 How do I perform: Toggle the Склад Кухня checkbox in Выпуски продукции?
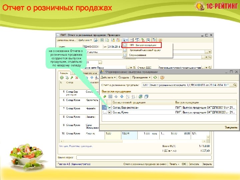pos(109,112)
